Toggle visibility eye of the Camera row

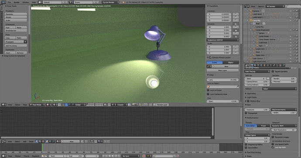coord(291,11)
